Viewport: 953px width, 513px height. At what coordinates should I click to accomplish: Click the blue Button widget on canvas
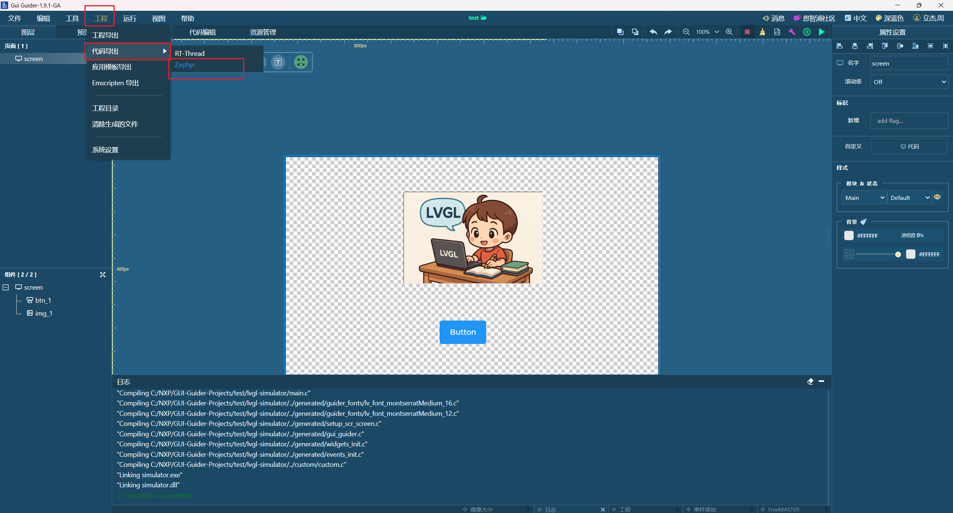(463, 332)
